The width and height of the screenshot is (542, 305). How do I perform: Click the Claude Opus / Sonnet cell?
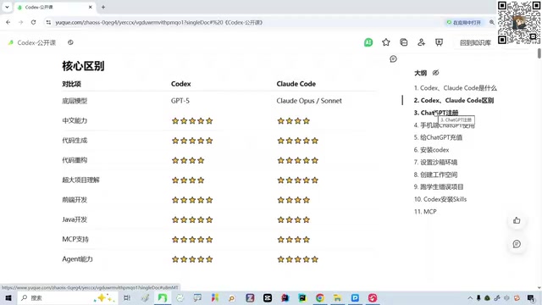(309, 101)
